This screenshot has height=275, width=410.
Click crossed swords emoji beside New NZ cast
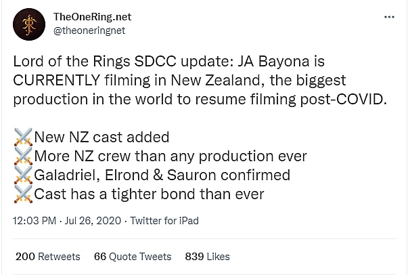(23, 138)
